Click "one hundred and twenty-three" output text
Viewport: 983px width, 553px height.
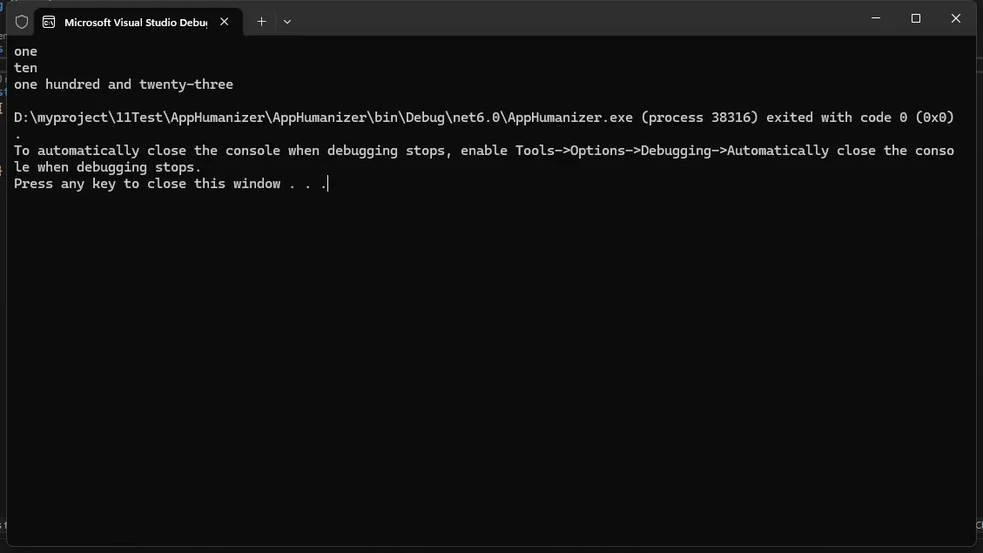tap(124, 84)
